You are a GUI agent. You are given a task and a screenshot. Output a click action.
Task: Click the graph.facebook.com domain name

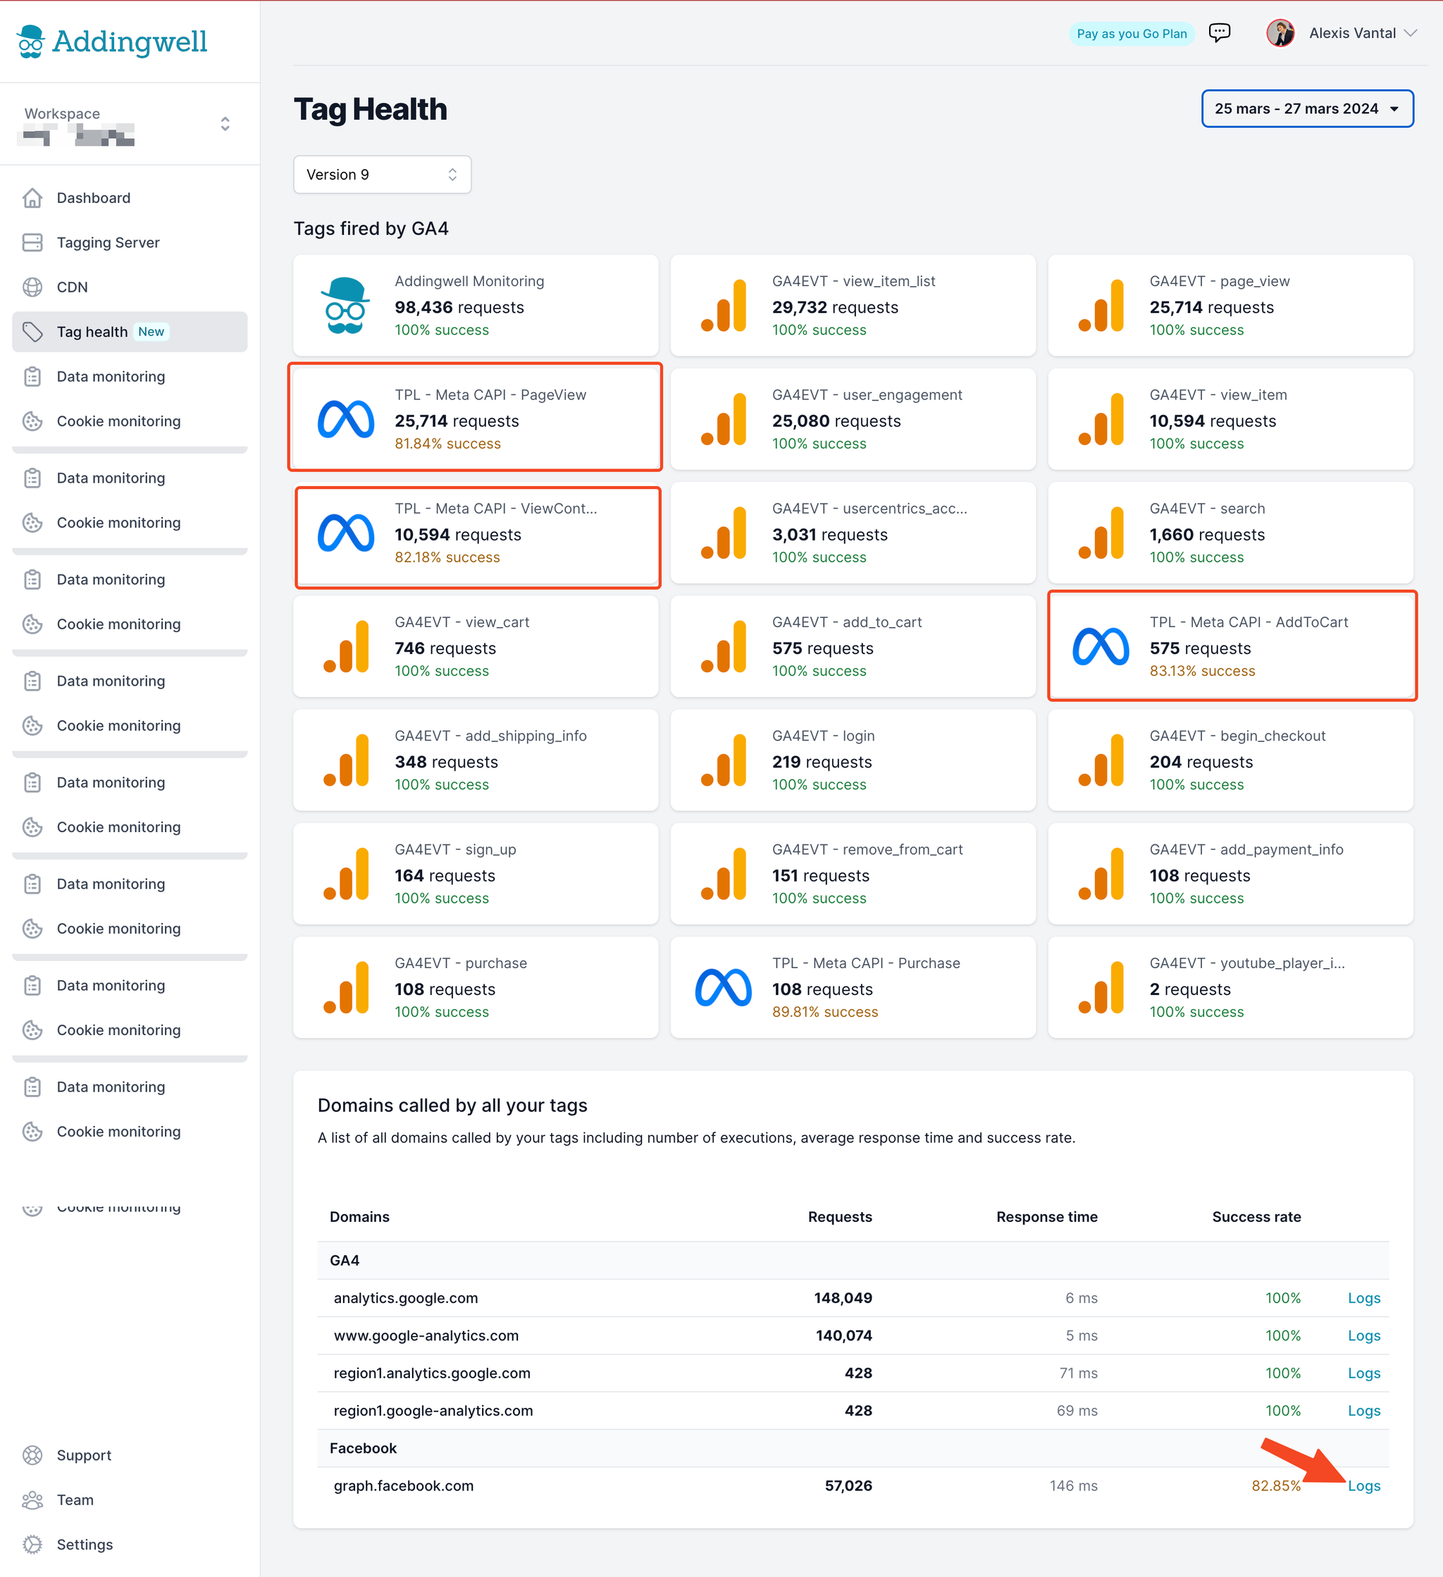[404, 1485]
